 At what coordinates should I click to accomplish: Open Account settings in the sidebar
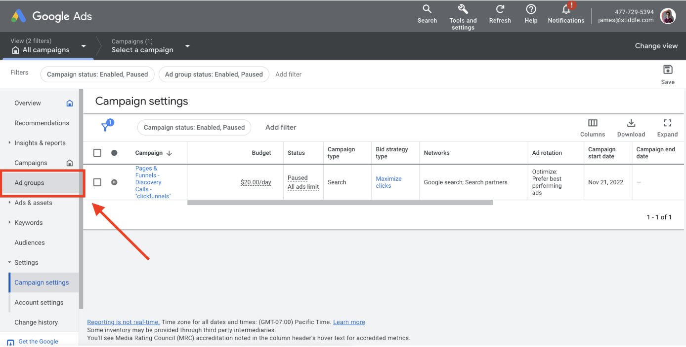click(39, 303)
